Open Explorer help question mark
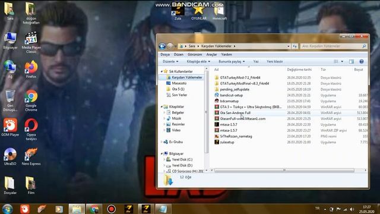Screen dimensions: 380x214 [x=362, y=62]
